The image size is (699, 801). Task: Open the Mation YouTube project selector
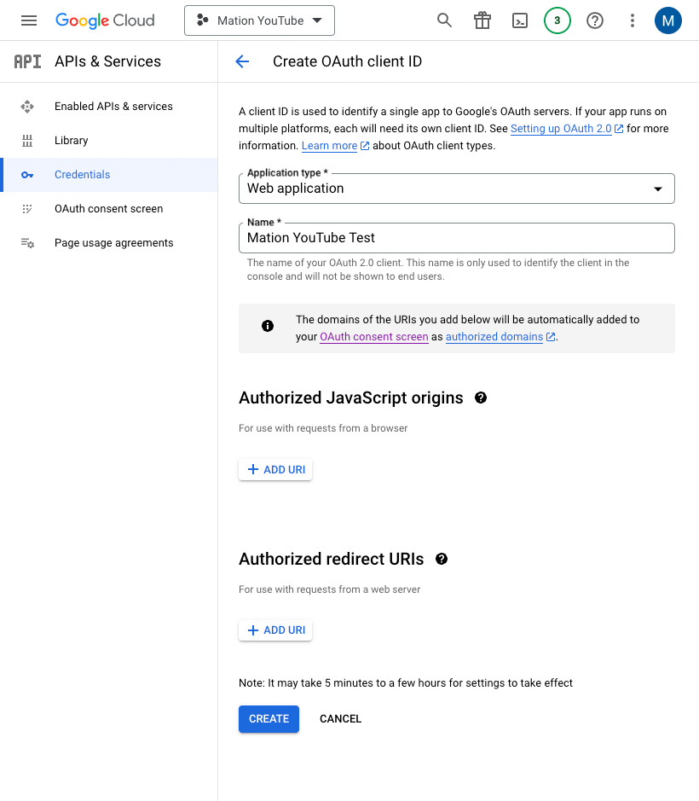[x=259, y=20]
